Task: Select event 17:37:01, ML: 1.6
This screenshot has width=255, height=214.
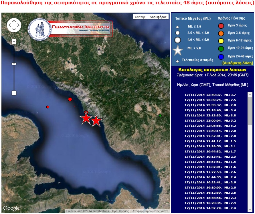Action: coord(210,167)
